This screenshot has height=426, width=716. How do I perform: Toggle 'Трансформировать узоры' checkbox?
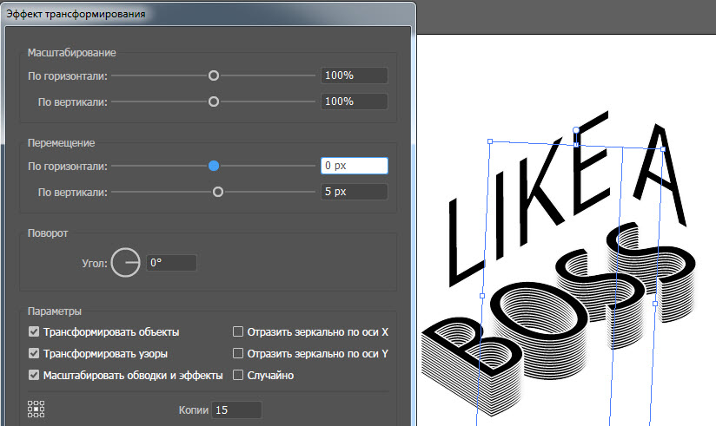click(x=34, y=353)
